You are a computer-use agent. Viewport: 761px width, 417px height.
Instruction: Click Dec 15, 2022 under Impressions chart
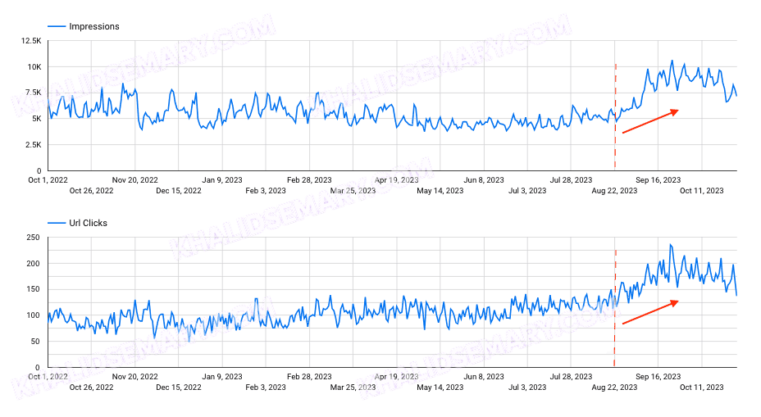click(x=179, y=191)
